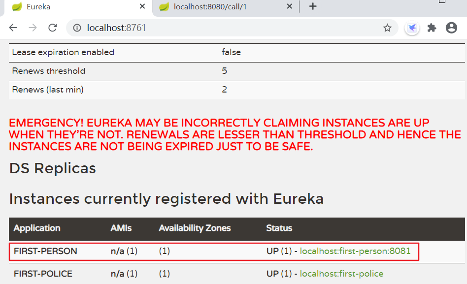Close the Eureka tab
467x284 pixels.
[x=142, y=6]
